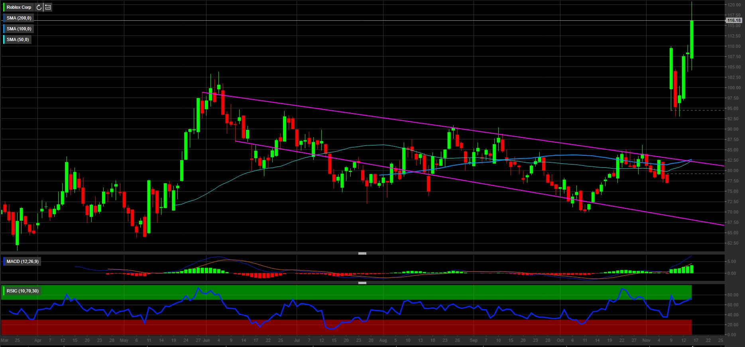Click the 100.00 level on the price axis
745x347 pixels.
pos(734,88)
